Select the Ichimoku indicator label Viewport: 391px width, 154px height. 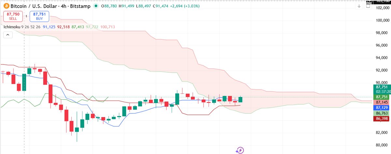[x=12, y=27]
